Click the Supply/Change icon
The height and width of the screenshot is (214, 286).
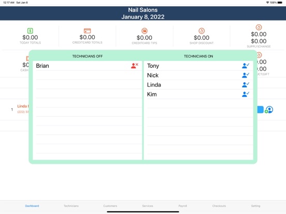(259, 27)
